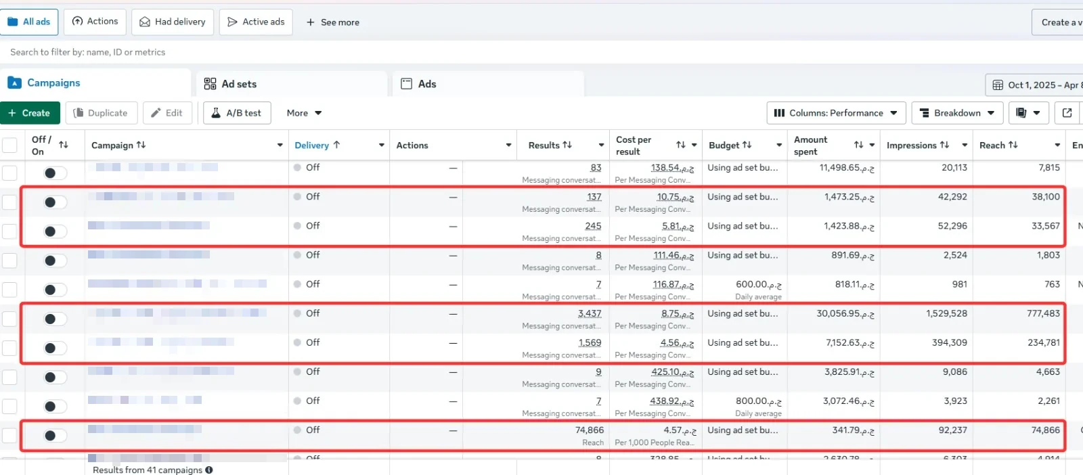Click the green Create button
Screen dimensions: 1083x475
coord(30,113)
